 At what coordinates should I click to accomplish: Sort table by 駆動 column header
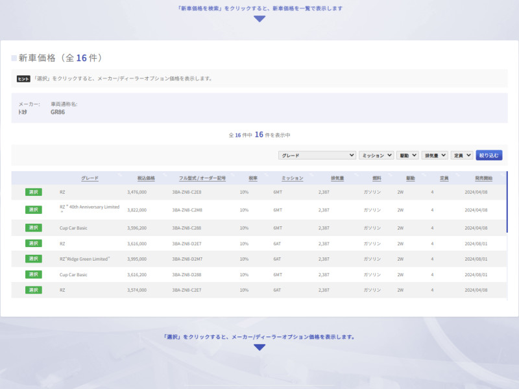coord(411,178)
